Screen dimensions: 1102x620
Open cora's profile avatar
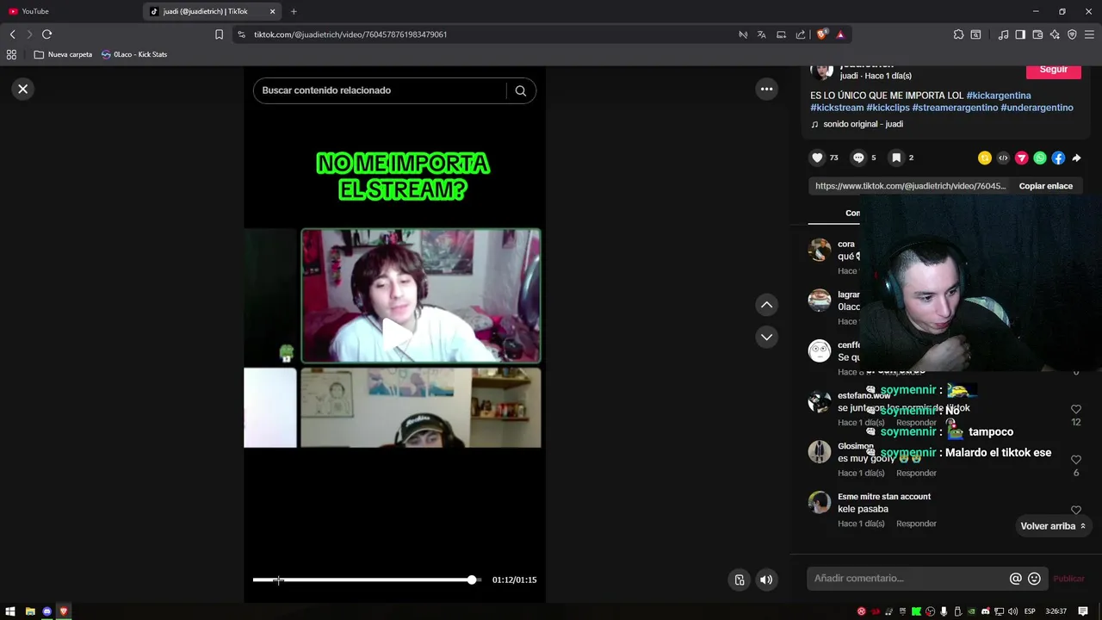point(820,250)
